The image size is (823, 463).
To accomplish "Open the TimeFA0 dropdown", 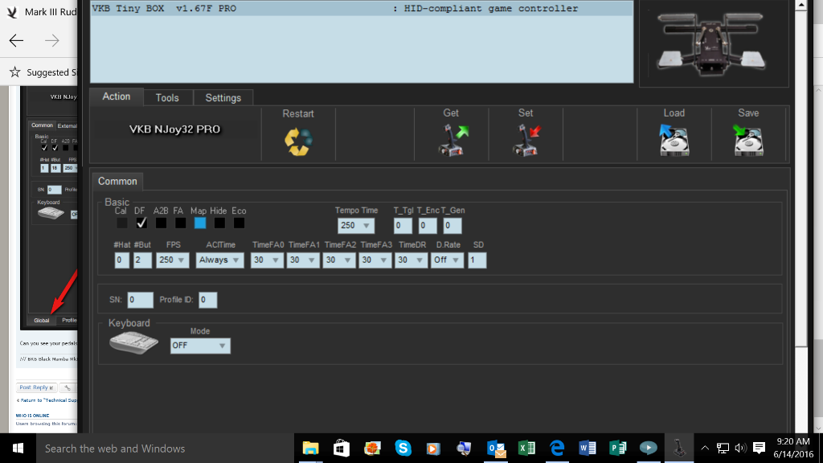I will coord(267,260).
